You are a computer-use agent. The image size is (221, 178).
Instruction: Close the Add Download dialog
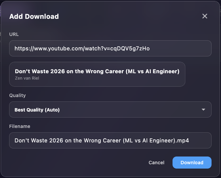pyautogui.click(x=204, y=16)
